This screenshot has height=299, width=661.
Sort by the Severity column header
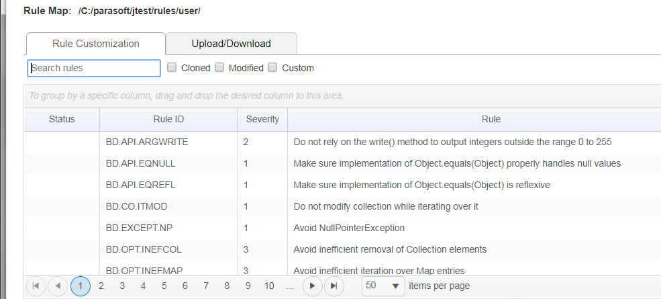click(x=262, y=119)
